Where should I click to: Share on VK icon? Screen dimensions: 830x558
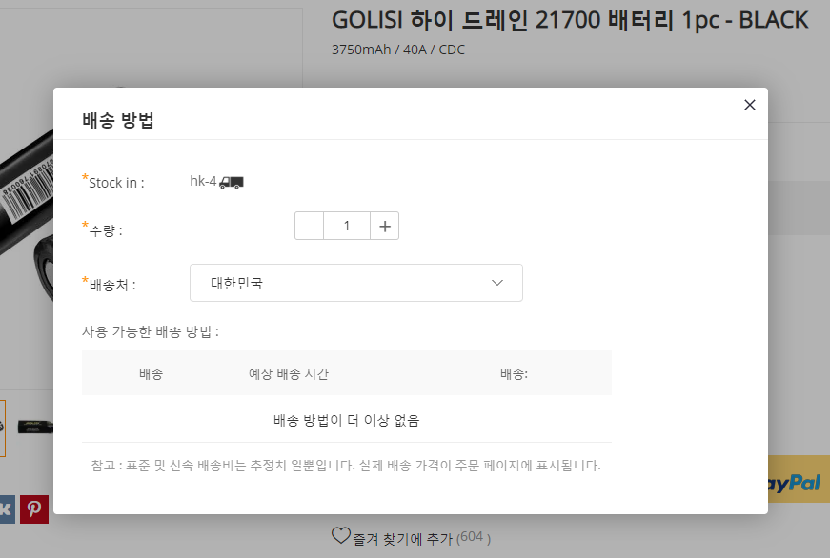tap(7, 509)
